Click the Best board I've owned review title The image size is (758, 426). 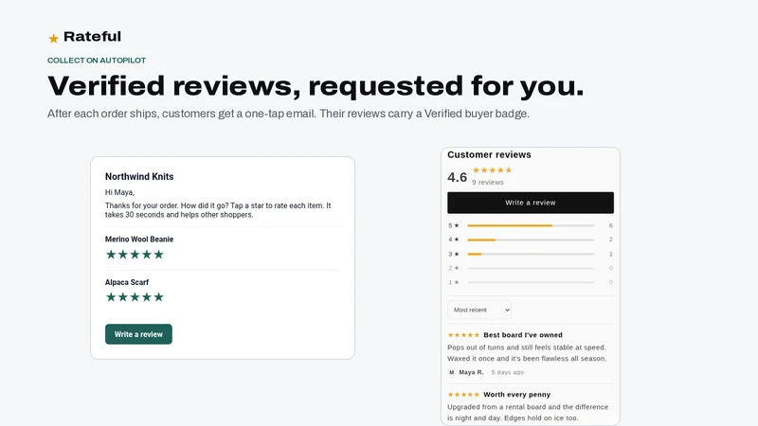coord(523,335)
